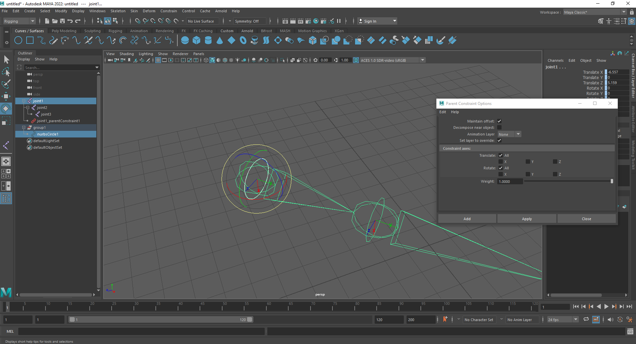The width and height of the screenshot is (636, 344).
Task: Adjust the Weight slider handle
Action: click(x=612, y=181)
